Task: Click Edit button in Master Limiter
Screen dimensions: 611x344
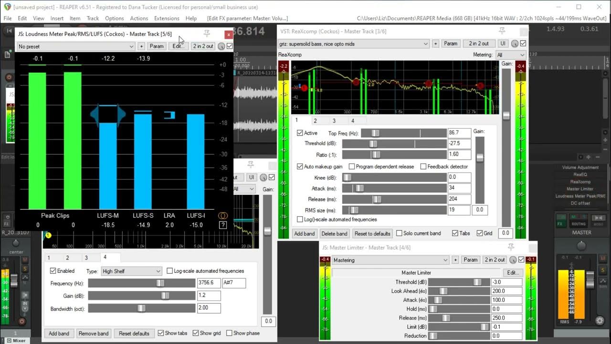Action: (x=513, y=272)
